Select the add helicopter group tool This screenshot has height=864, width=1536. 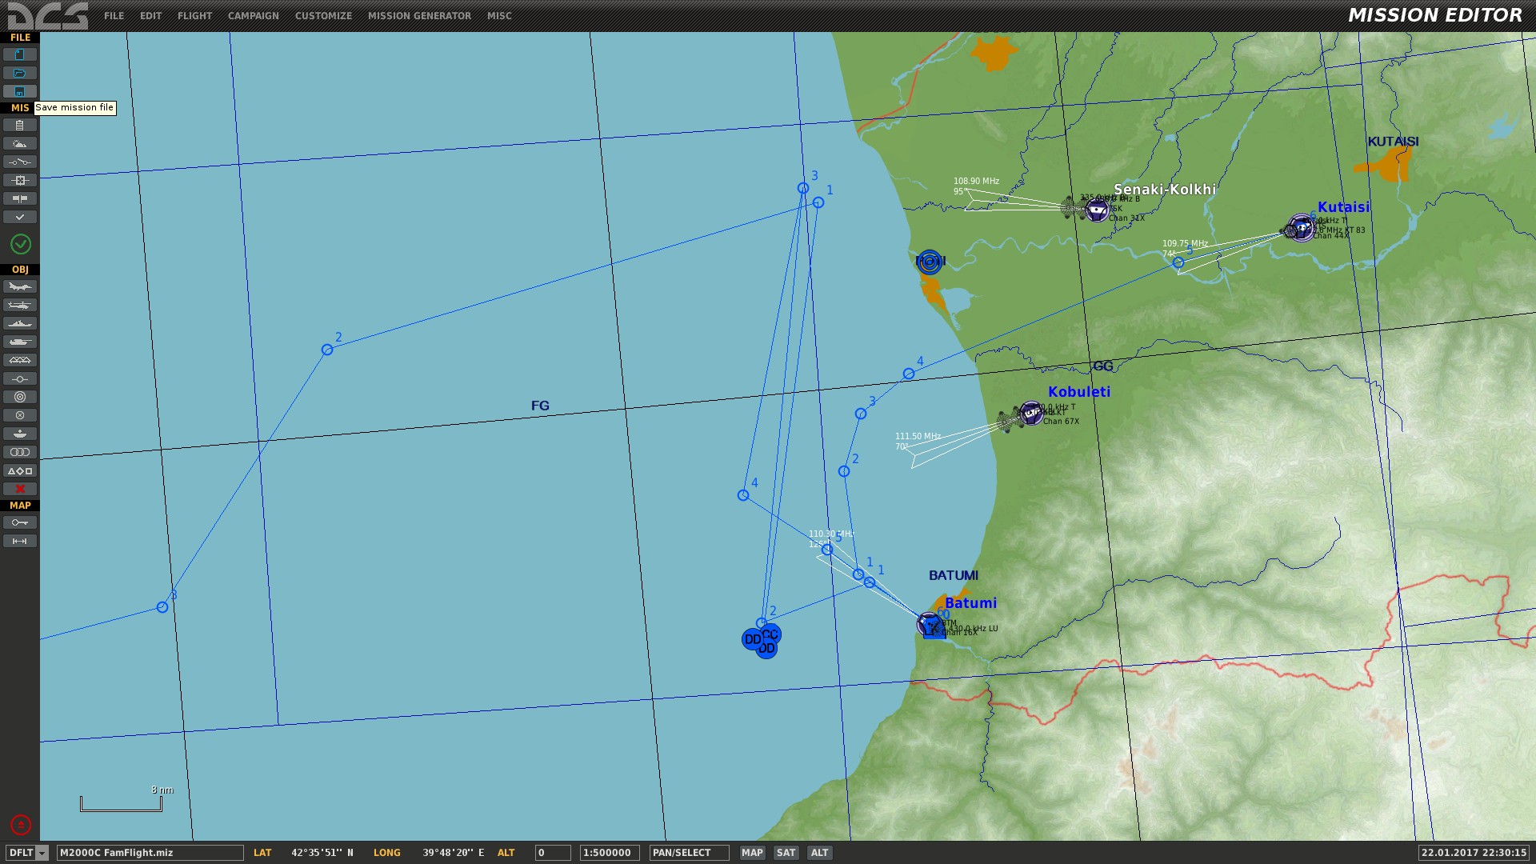point(20,305)
